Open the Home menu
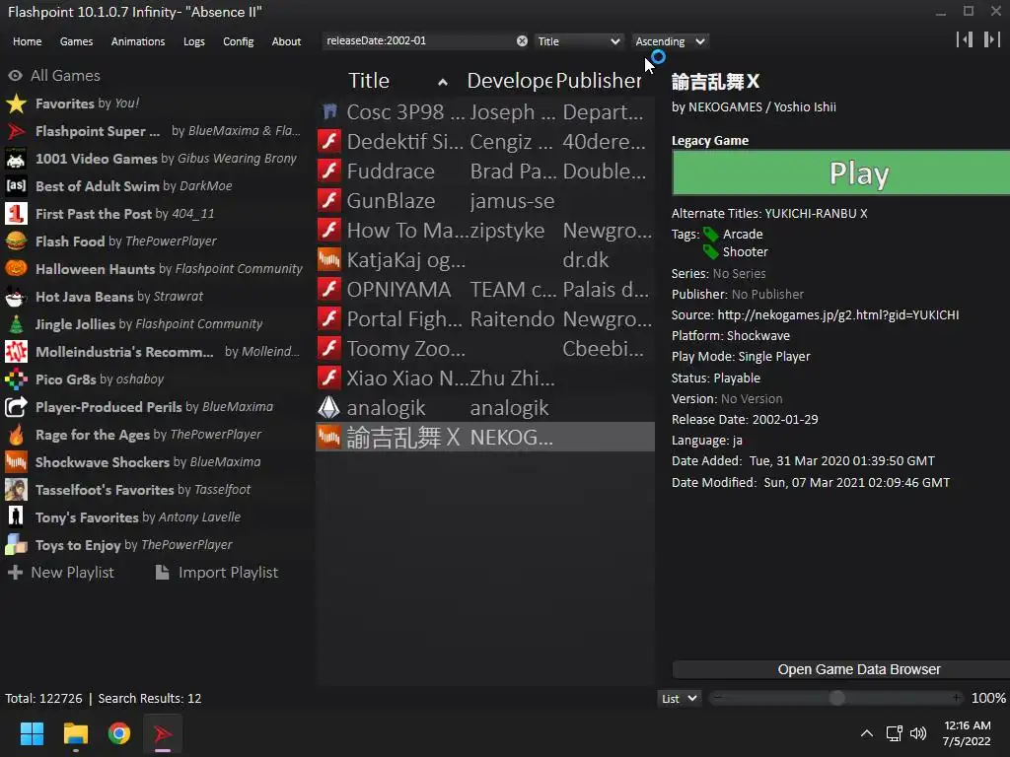 [x=27, y=41]
